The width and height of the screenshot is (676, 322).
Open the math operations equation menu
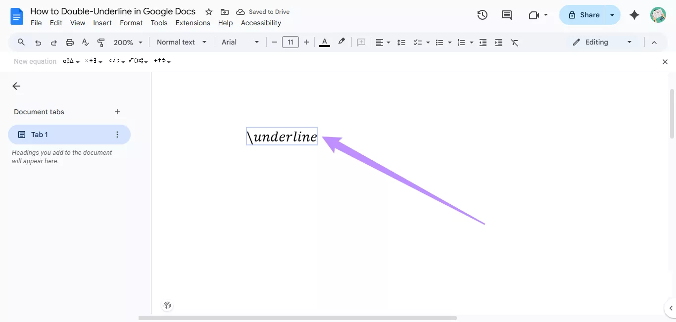pyautogui.click(x=92, y=61)
